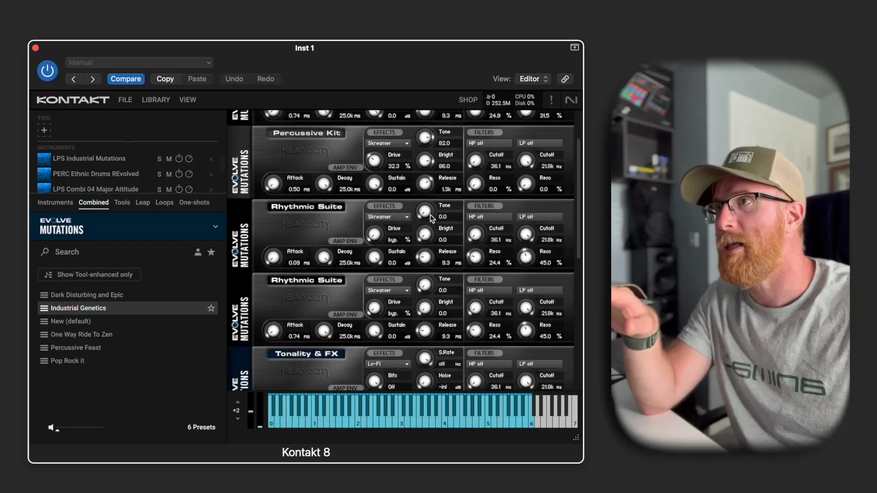The image size is (877, 493).
Task: Expand the Evolve Mutations library chevron
Action: point(216,226)
